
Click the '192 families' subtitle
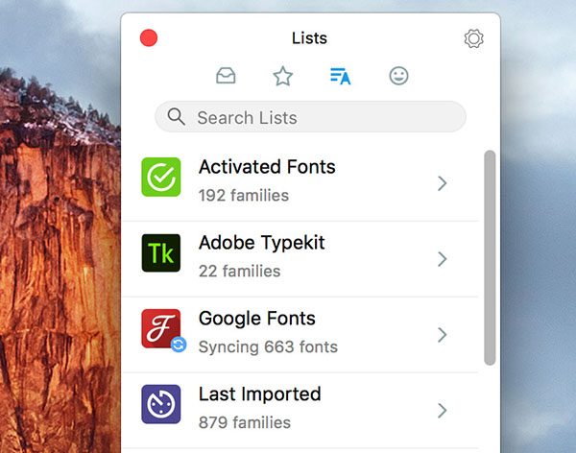244,196
